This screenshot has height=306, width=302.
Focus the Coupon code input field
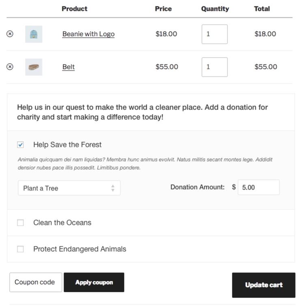click(36, 282)
